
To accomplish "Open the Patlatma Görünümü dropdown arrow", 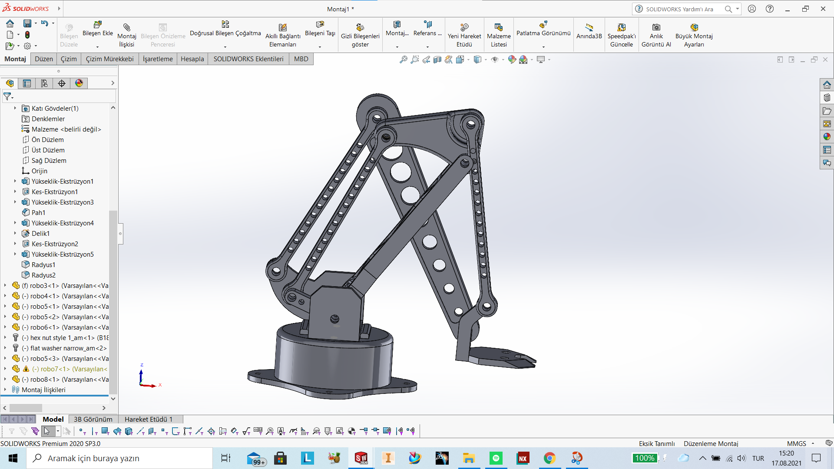I will (x=543, y=47).
